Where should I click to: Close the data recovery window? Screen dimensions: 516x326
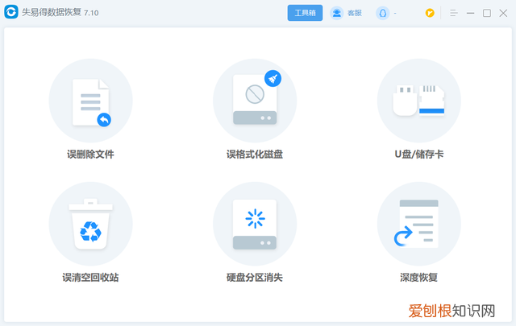[503, 13]
